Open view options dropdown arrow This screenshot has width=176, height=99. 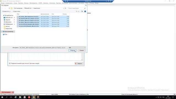tap(79, 11)
